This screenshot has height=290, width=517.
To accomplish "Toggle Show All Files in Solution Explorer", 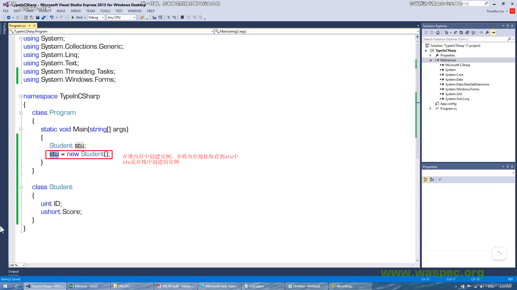I will coord(473,33).
